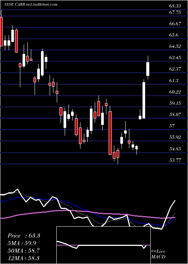Click the 53.77 price axis label

pos(175,160)
